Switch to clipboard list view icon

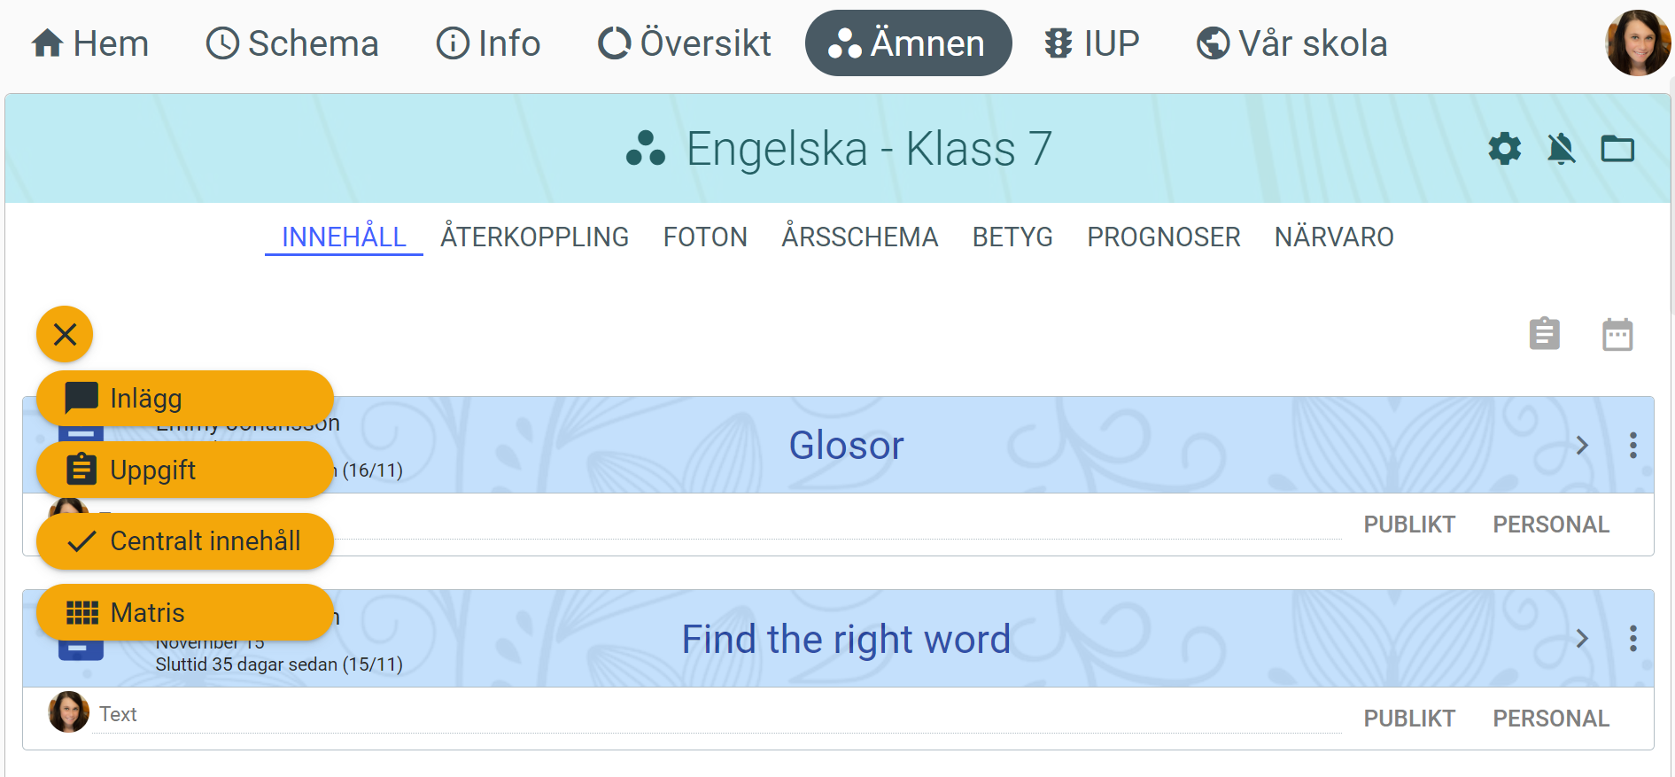click(1544, 334)
